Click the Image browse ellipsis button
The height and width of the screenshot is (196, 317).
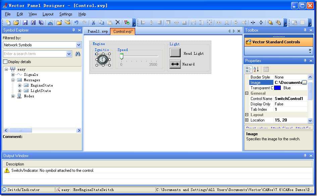[x=304, y=83]
